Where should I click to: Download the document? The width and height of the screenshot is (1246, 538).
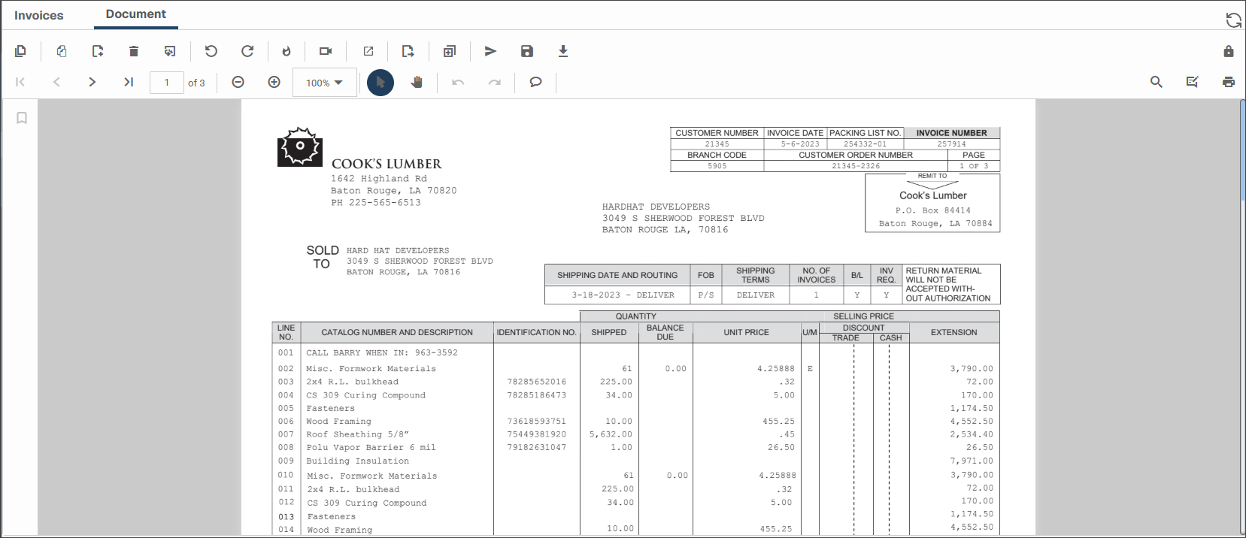(563, 51)
